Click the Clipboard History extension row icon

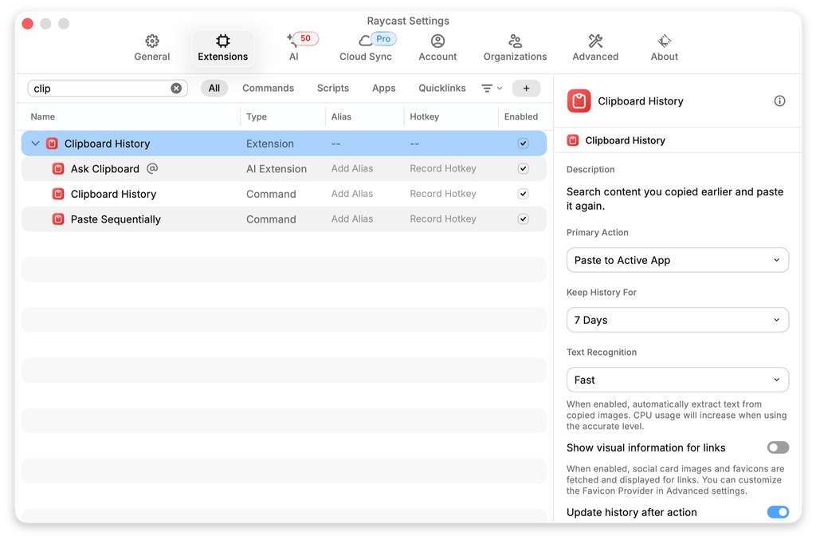[x=52, y=144]
